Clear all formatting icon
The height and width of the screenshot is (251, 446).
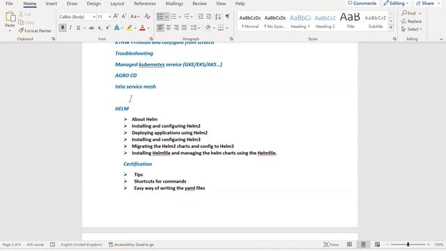pos(147,17)
